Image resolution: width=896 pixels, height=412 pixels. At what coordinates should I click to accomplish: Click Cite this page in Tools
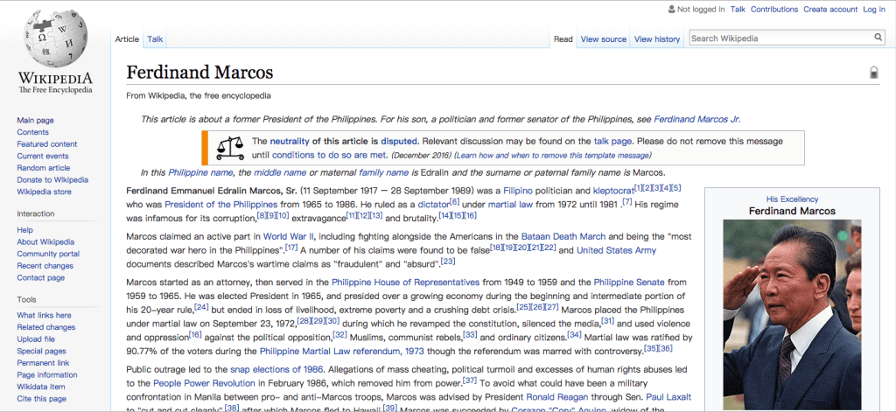[x=41, y=399]
